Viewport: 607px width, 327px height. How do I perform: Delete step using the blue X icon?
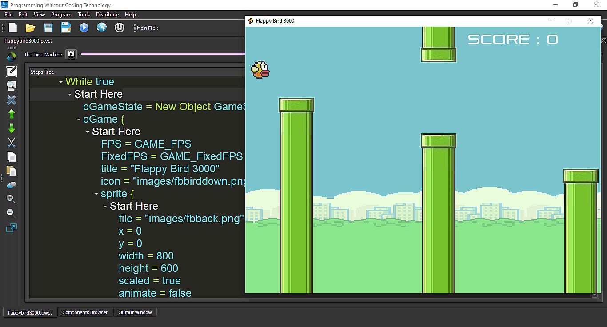click(12, 100)
